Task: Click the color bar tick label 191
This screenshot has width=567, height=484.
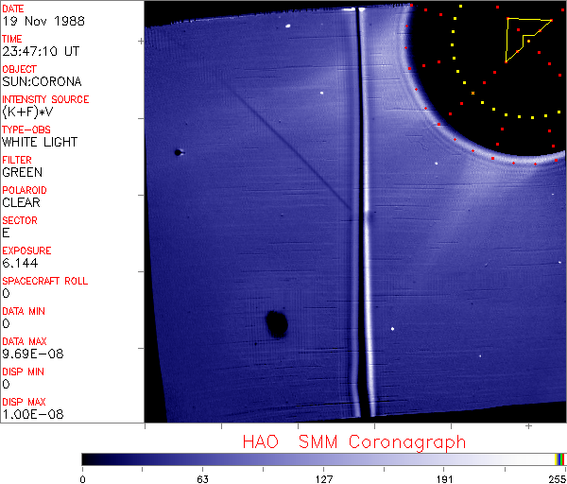Action: [x=444, y=479]
